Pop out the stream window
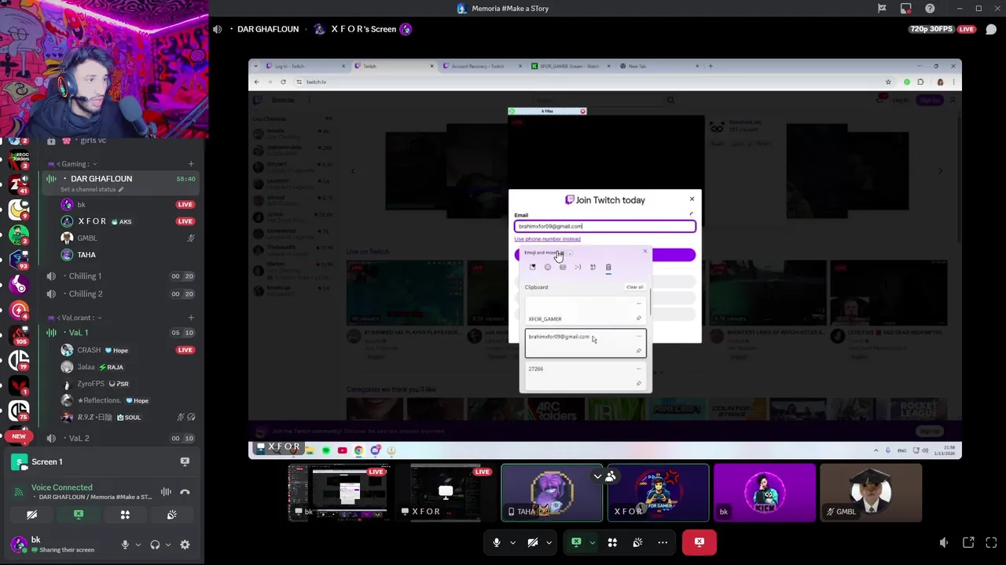Viewport: 1006px width, 565px height. [x=968, y=542]
